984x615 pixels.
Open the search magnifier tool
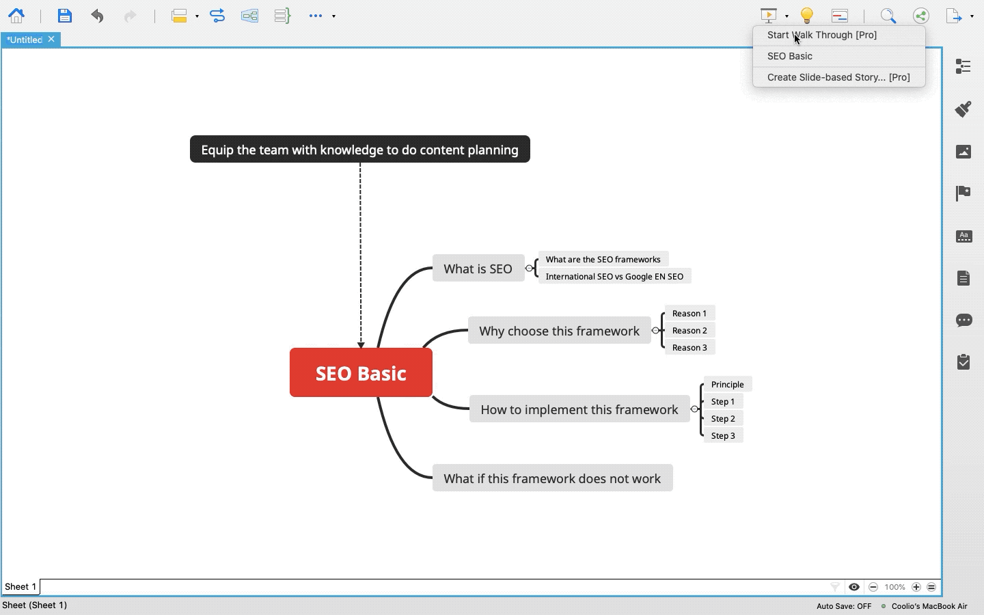[x=888, y=16]
